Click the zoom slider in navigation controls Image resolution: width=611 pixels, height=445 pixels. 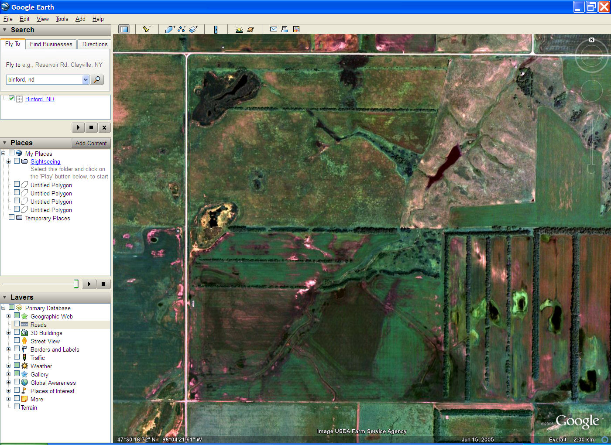tap(591, 142)
